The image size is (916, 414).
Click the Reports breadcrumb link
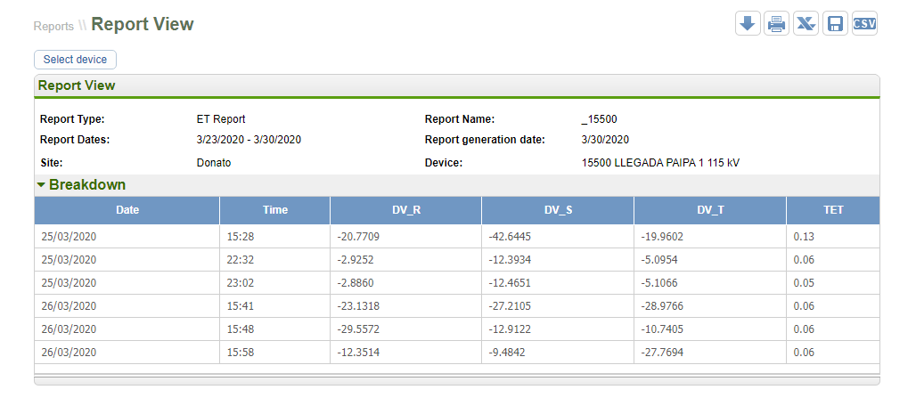coord(53,26)
